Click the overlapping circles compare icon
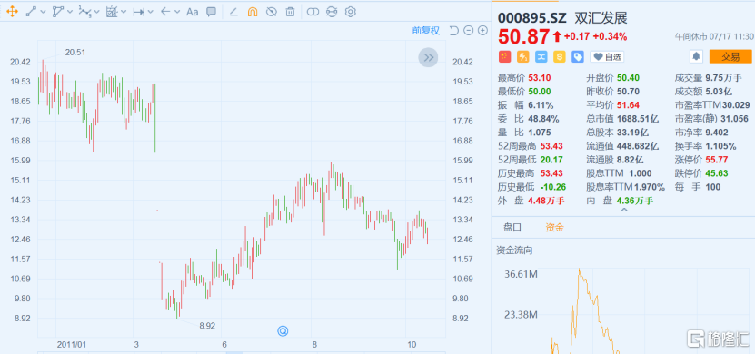The height and width of the screenshot is (354, 755). (313, 12)
